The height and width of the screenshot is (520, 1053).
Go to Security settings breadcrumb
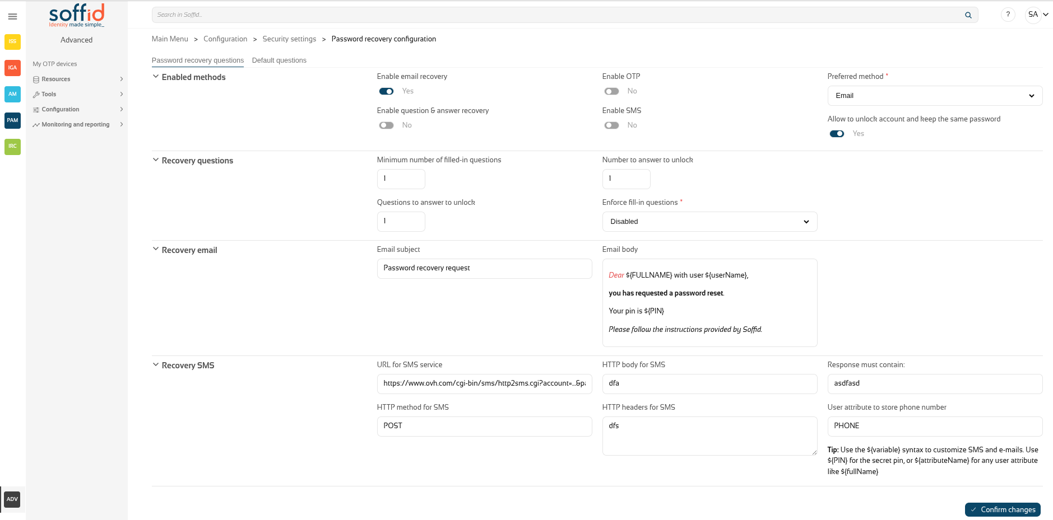pyautogui.click(x=289, y=39)
